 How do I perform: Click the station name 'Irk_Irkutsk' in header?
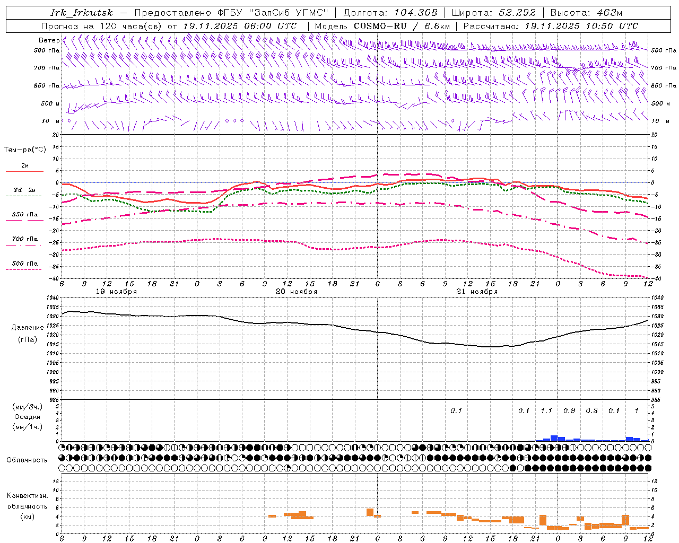click(x=82, y=13)
